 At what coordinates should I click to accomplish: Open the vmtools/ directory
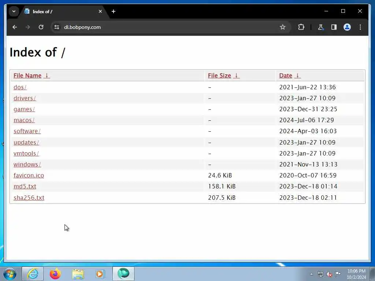[x=26, y=153]
